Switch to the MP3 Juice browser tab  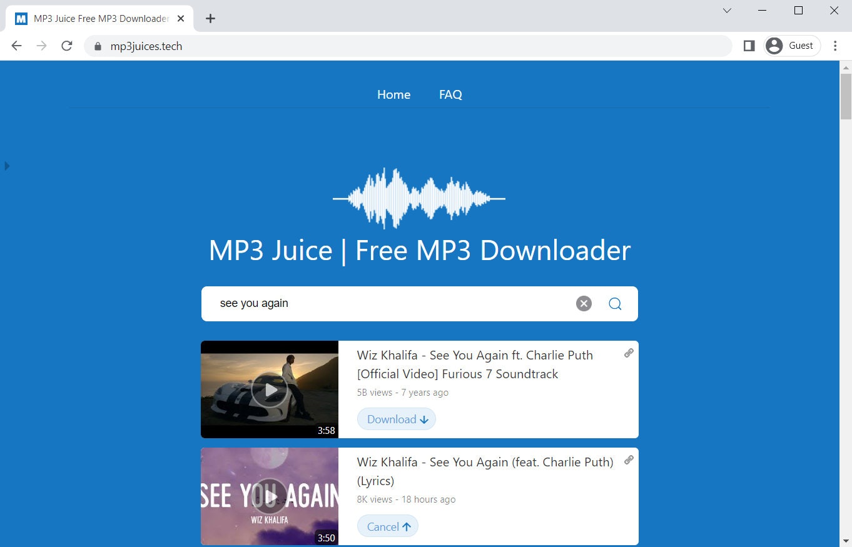[x=94, y=18]
